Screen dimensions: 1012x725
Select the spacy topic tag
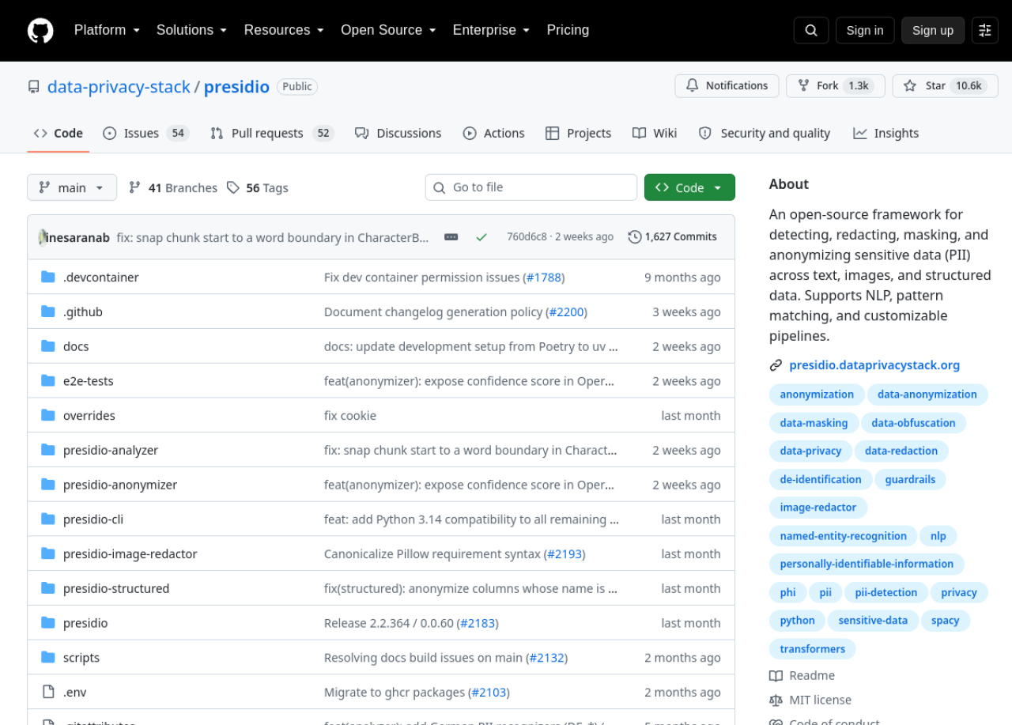click(x=946, y=621)
